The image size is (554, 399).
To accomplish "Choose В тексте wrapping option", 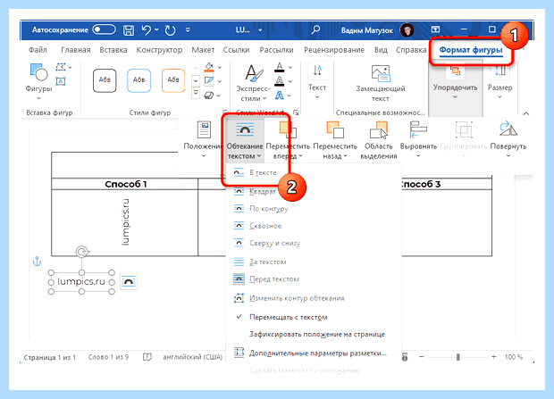I will tap(313, 172).
